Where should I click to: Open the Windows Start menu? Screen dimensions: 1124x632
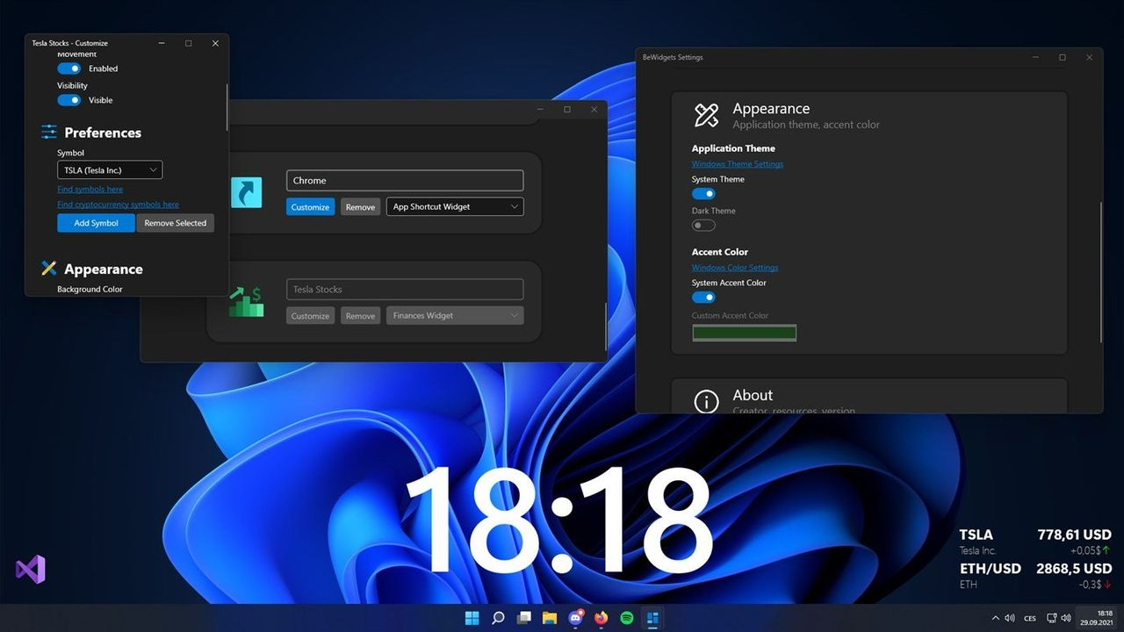(472, 618)
